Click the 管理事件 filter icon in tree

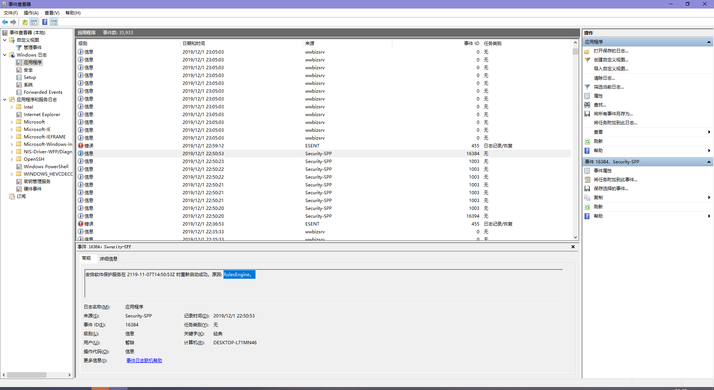pos(19,48)
